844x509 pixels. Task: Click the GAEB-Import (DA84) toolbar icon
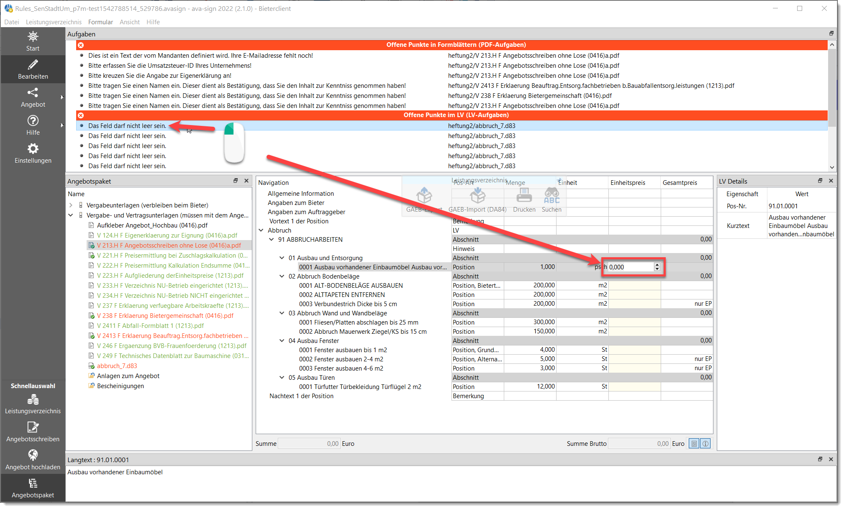point(477,196)
